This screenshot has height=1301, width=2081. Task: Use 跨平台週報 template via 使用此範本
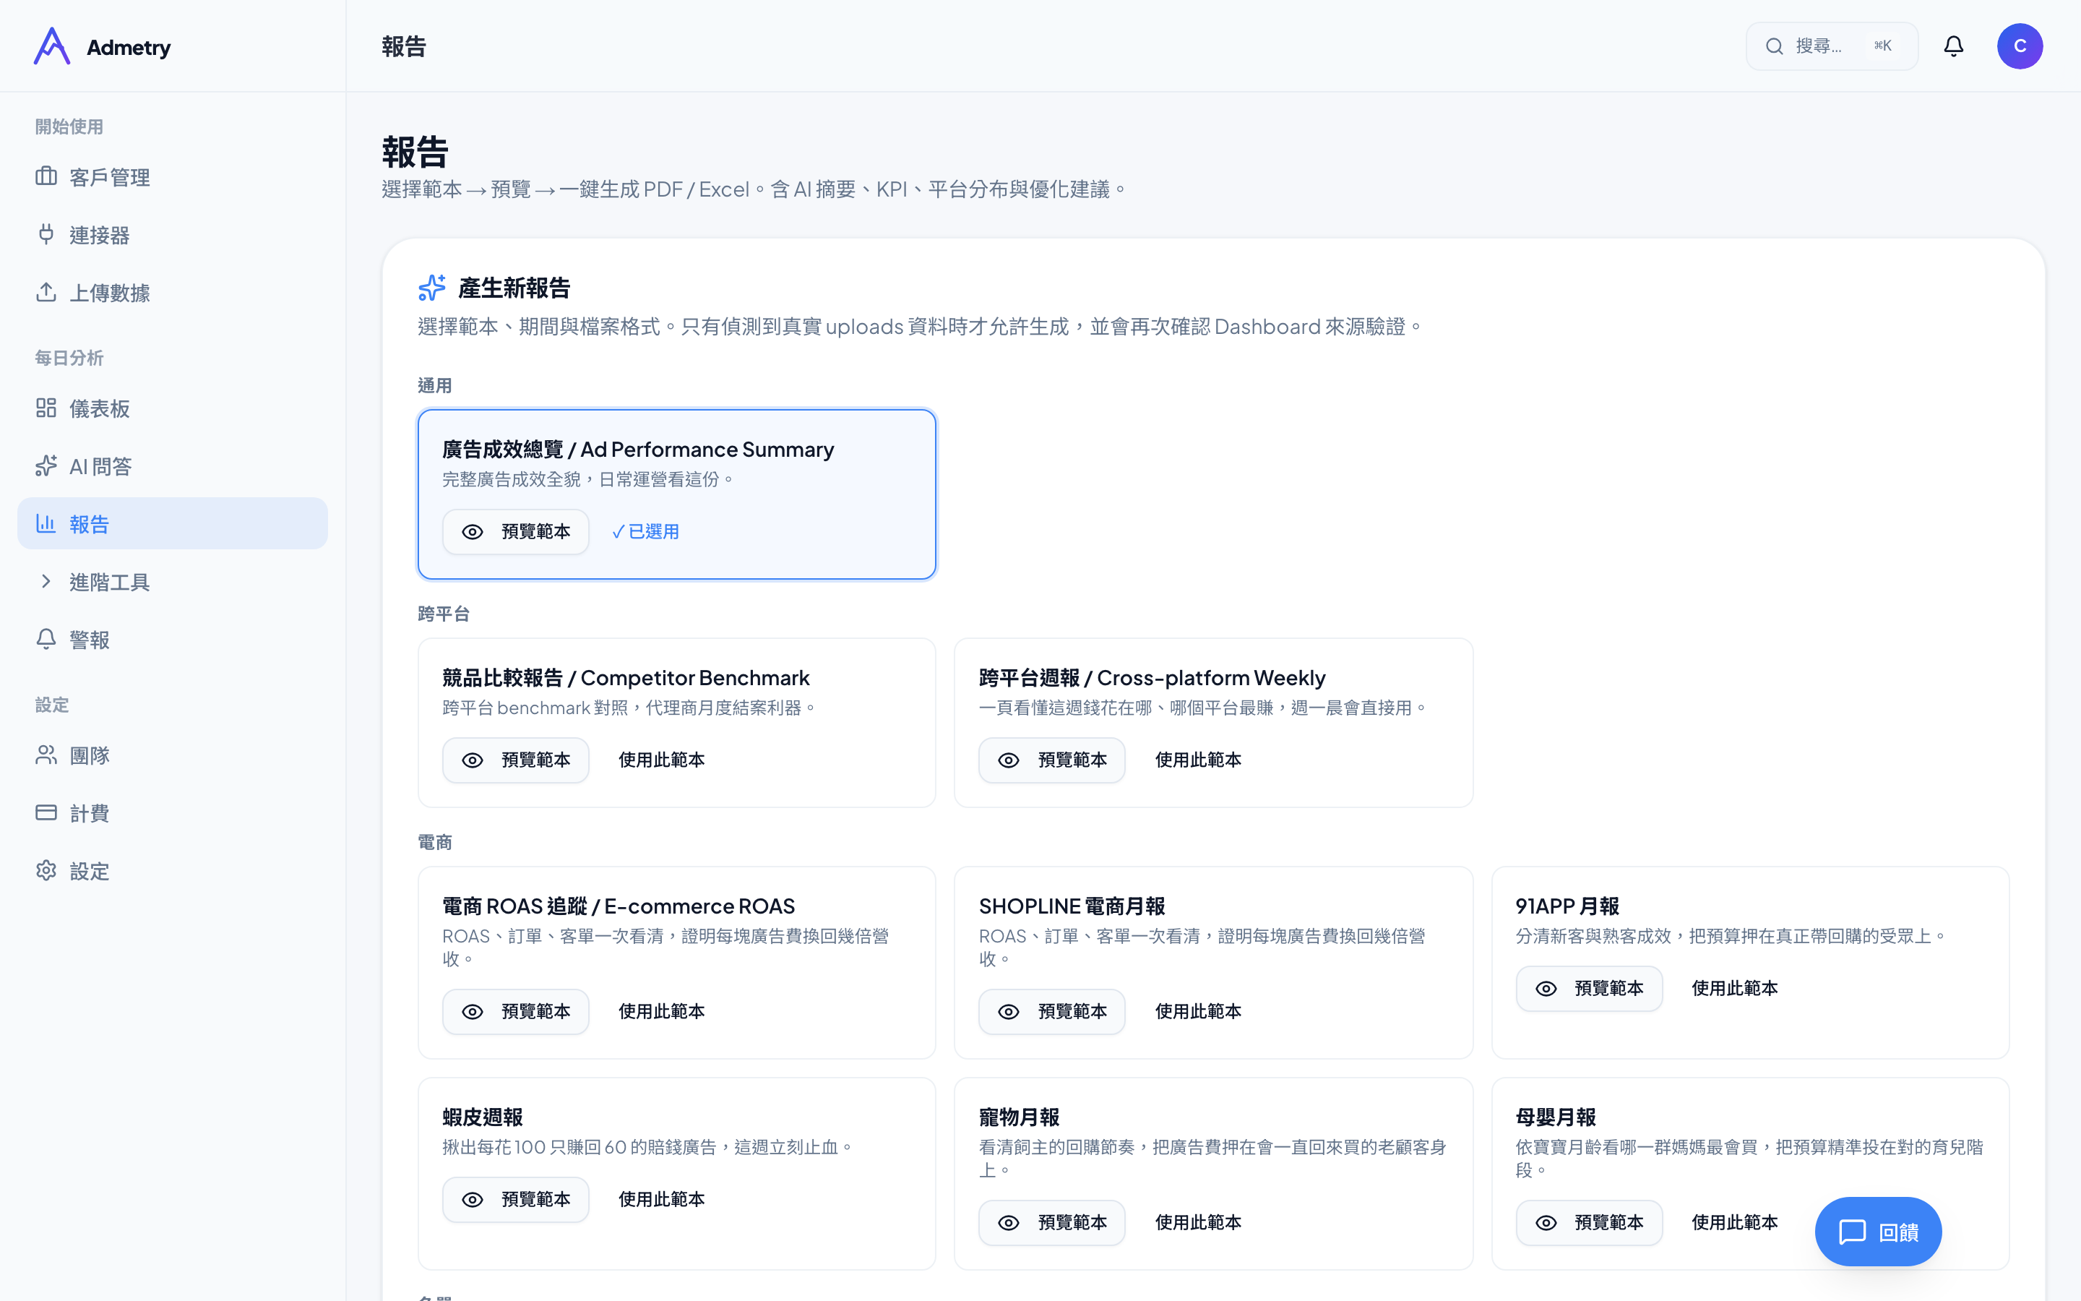point(1198,760)
